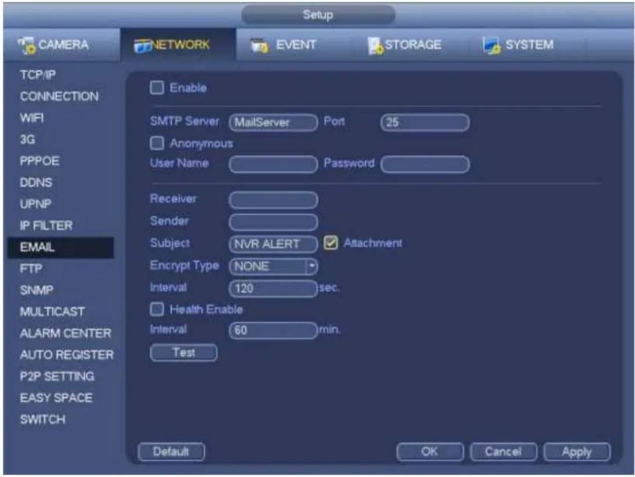
Task: Select DDNS in the sidebar
Action: tap(36, 183)
